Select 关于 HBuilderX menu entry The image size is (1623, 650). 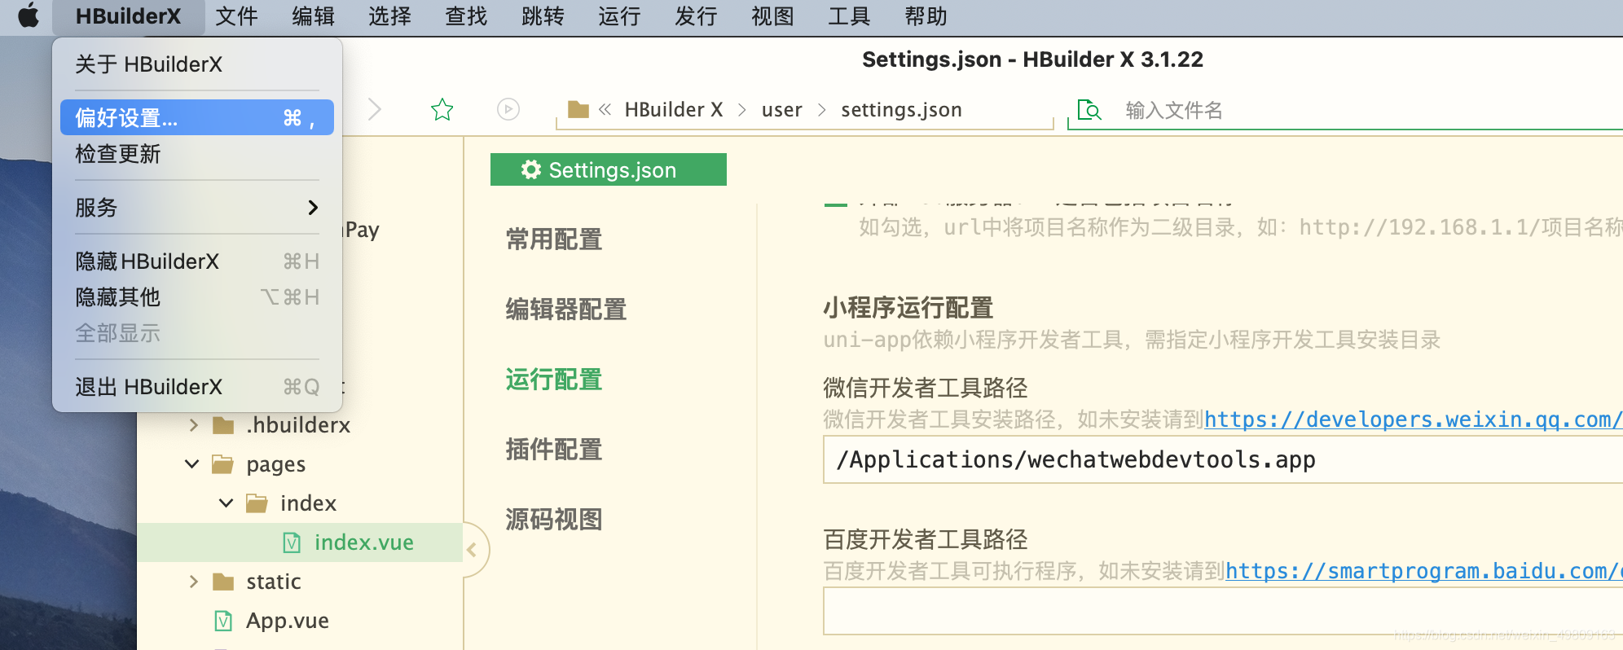[x=197, y=64]
